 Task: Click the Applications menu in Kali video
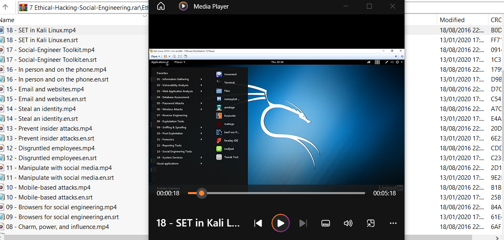(x=159, y=62)
